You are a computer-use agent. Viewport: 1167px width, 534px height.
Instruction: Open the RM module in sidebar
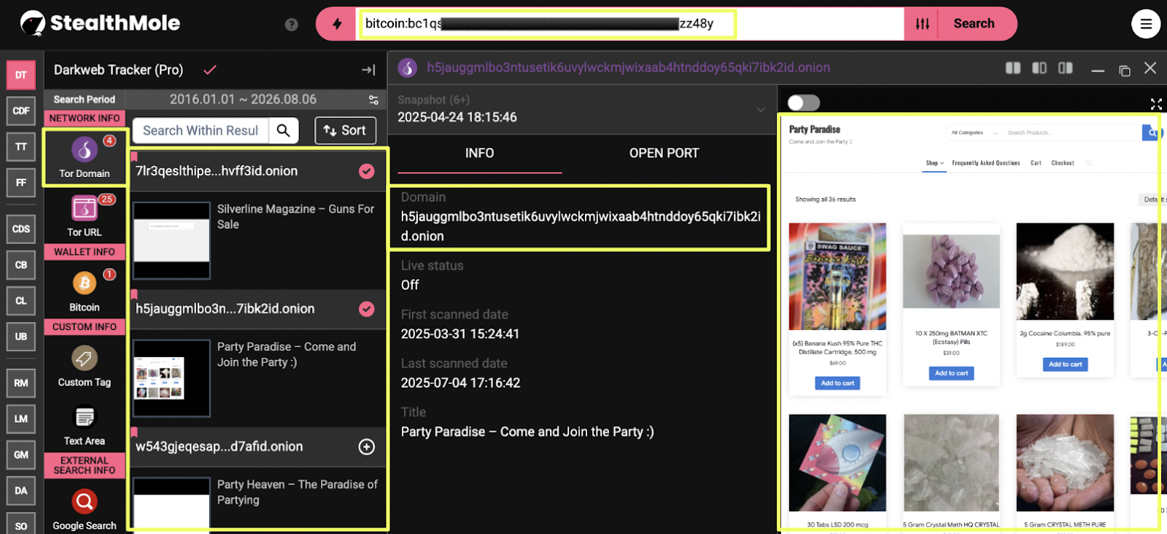[21, 382]
